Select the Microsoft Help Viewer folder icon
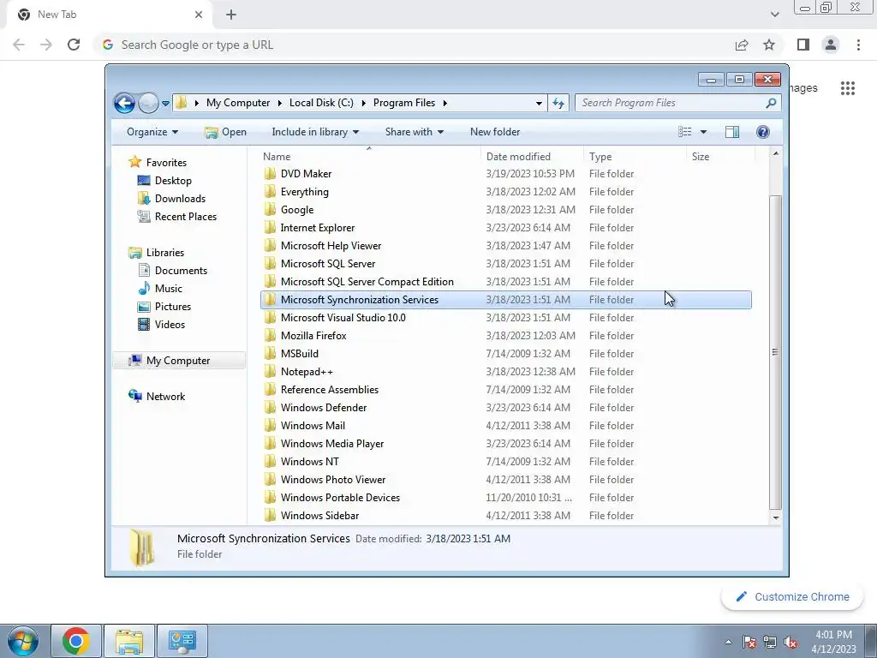Screen dimensions: 877x658 [270, 246]
